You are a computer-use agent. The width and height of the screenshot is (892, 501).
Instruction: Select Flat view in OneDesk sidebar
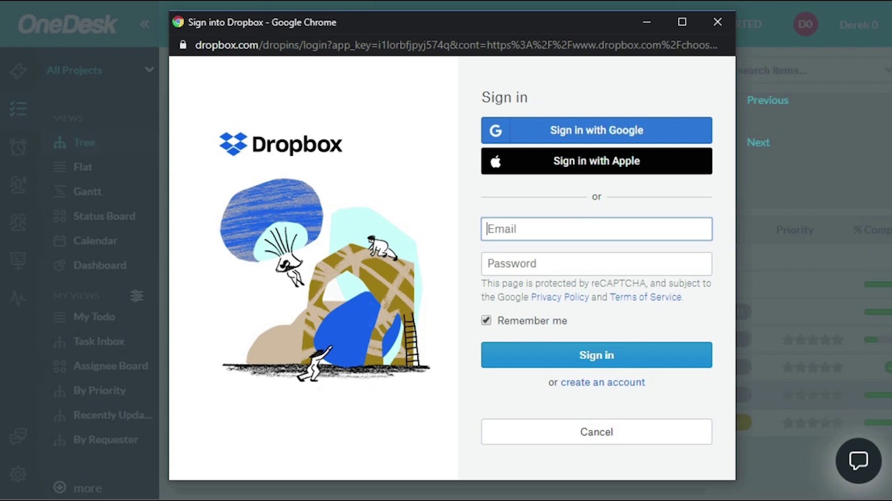click(x=83, y=167)
